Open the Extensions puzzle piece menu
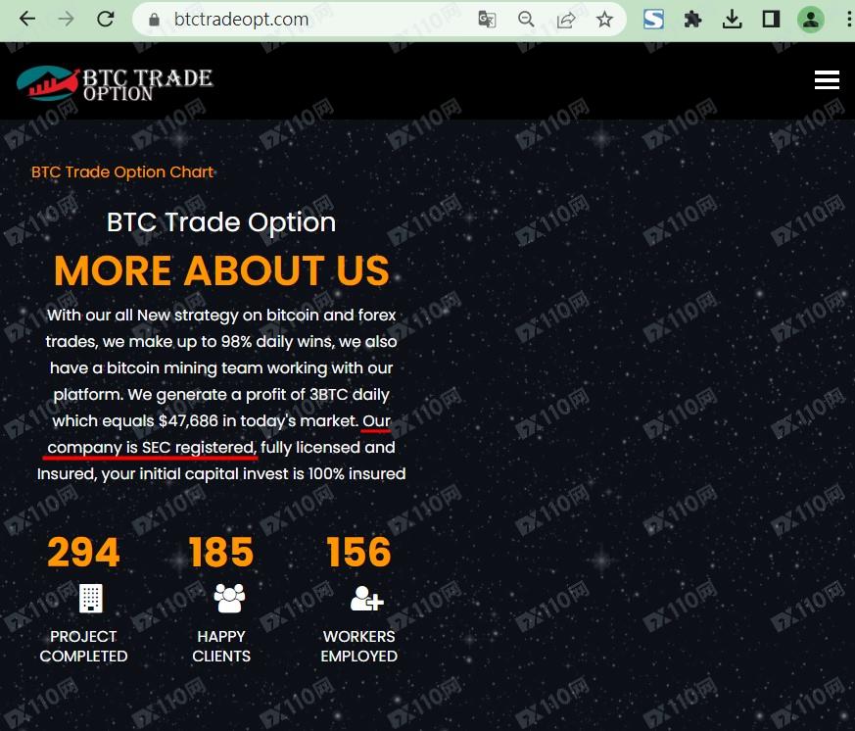 (x=692, y=19)
